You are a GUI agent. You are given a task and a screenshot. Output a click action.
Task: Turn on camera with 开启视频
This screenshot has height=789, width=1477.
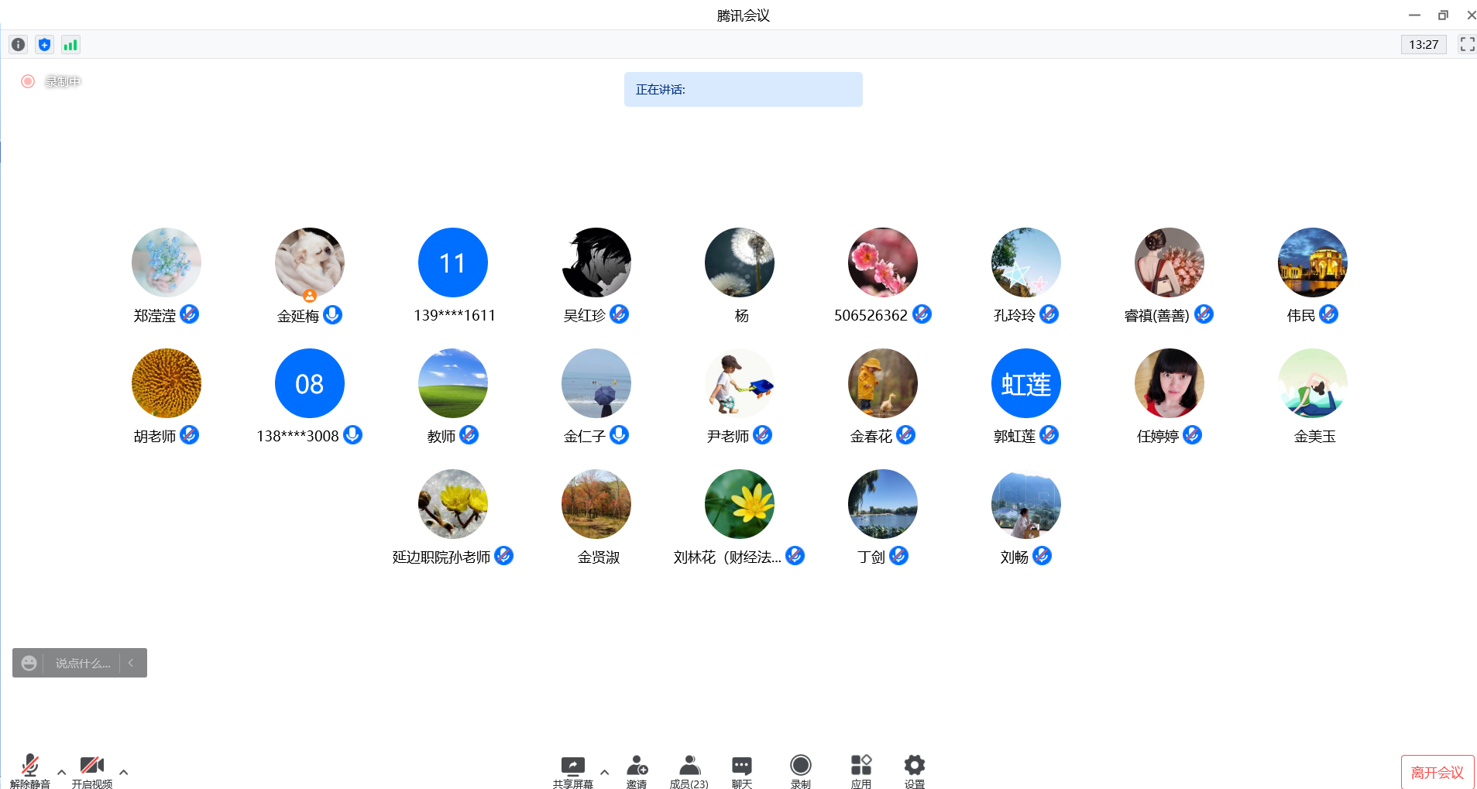(x=91, y=771)
